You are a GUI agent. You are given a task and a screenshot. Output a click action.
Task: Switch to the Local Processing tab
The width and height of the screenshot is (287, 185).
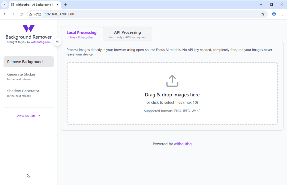[81, 34]
